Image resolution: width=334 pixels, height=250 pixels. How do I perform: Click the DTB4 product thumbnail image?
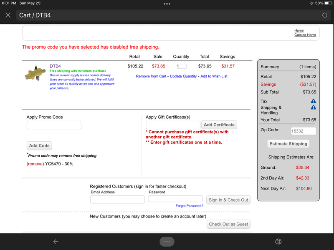pyautogui.click(x=35, y=73)
